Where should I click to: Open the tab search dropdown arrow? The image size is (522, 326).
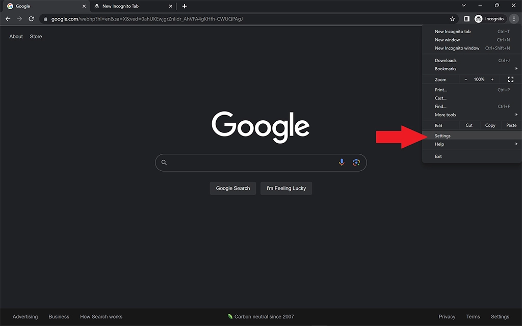pos(463,5)
